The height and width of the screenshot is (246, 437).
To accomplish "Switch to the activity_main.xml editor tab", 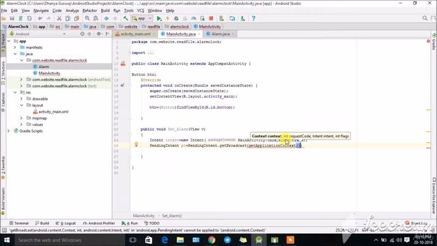I will 135,34.
